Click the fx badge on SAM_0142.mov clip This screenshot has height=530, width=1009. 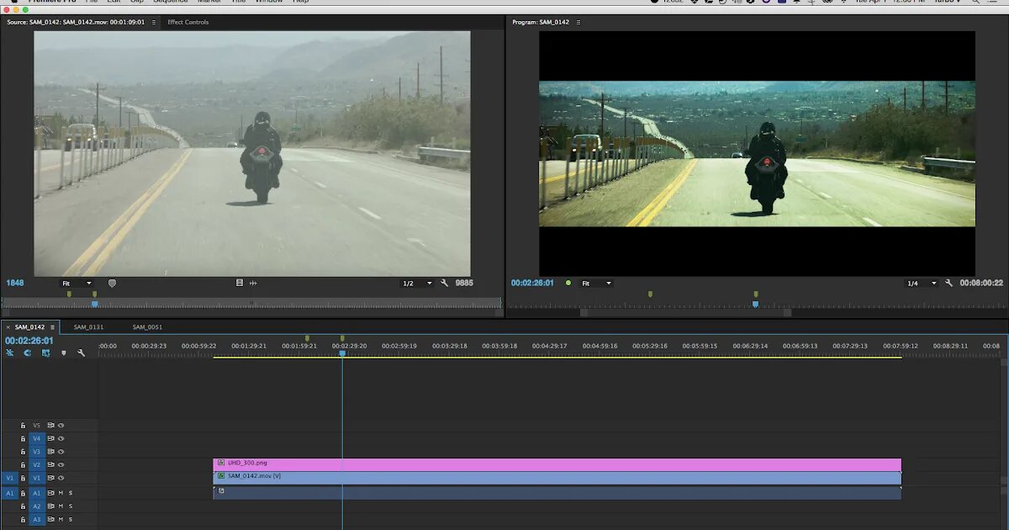pyautogui.click(x=221, y=476)
